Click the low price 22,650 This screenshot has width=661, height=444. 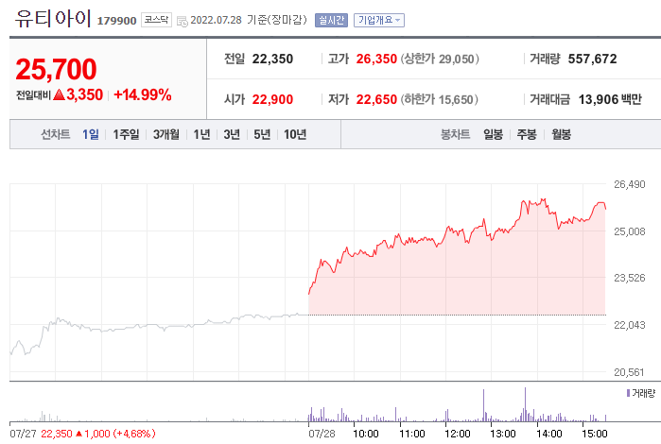pos(376,99)
